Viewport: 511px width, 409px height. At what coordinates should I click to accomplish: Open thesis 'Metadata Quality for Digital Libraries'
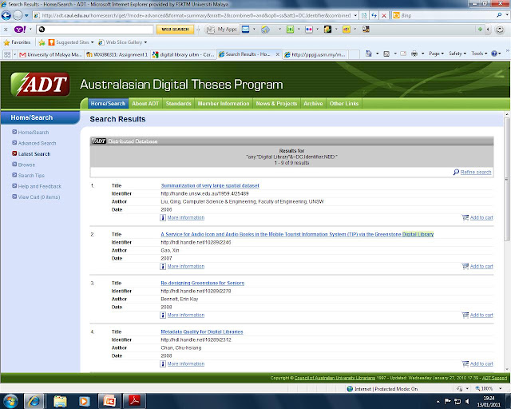click(202, 332)
